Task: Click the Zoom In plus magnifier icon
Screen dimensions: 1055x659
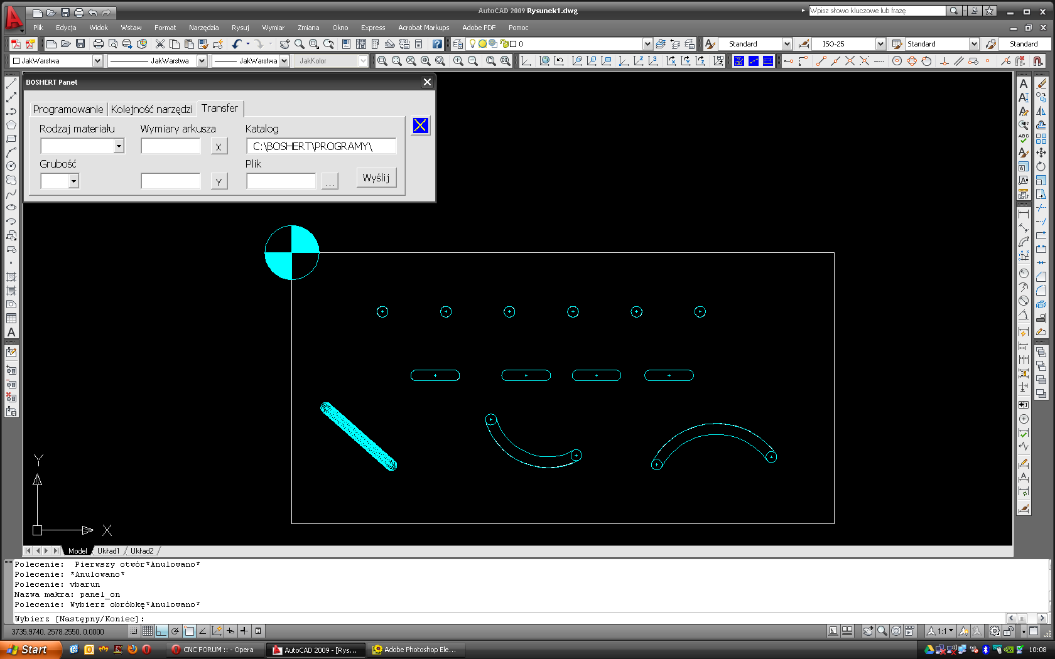Action: (x=458, y=61)
